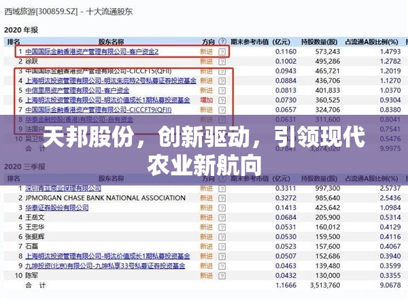This screenshot has height=301, width=408.
Task: Click the question mark icon in the 石磊 row
Action: click(x=222, y=247)
